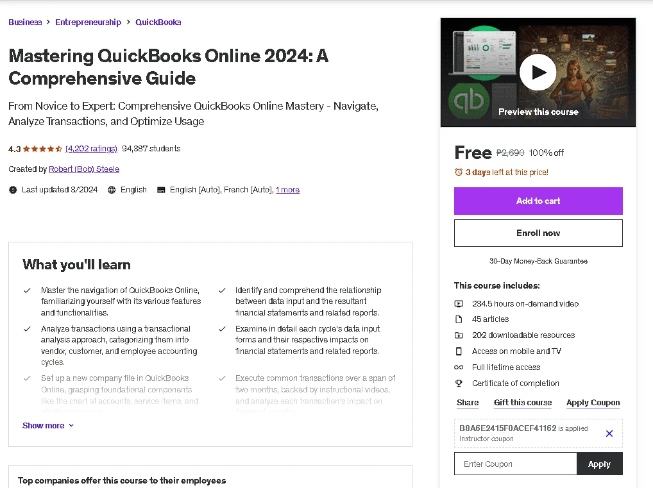Click the '234.5 hours on-demand video' text

coord(525,304)
